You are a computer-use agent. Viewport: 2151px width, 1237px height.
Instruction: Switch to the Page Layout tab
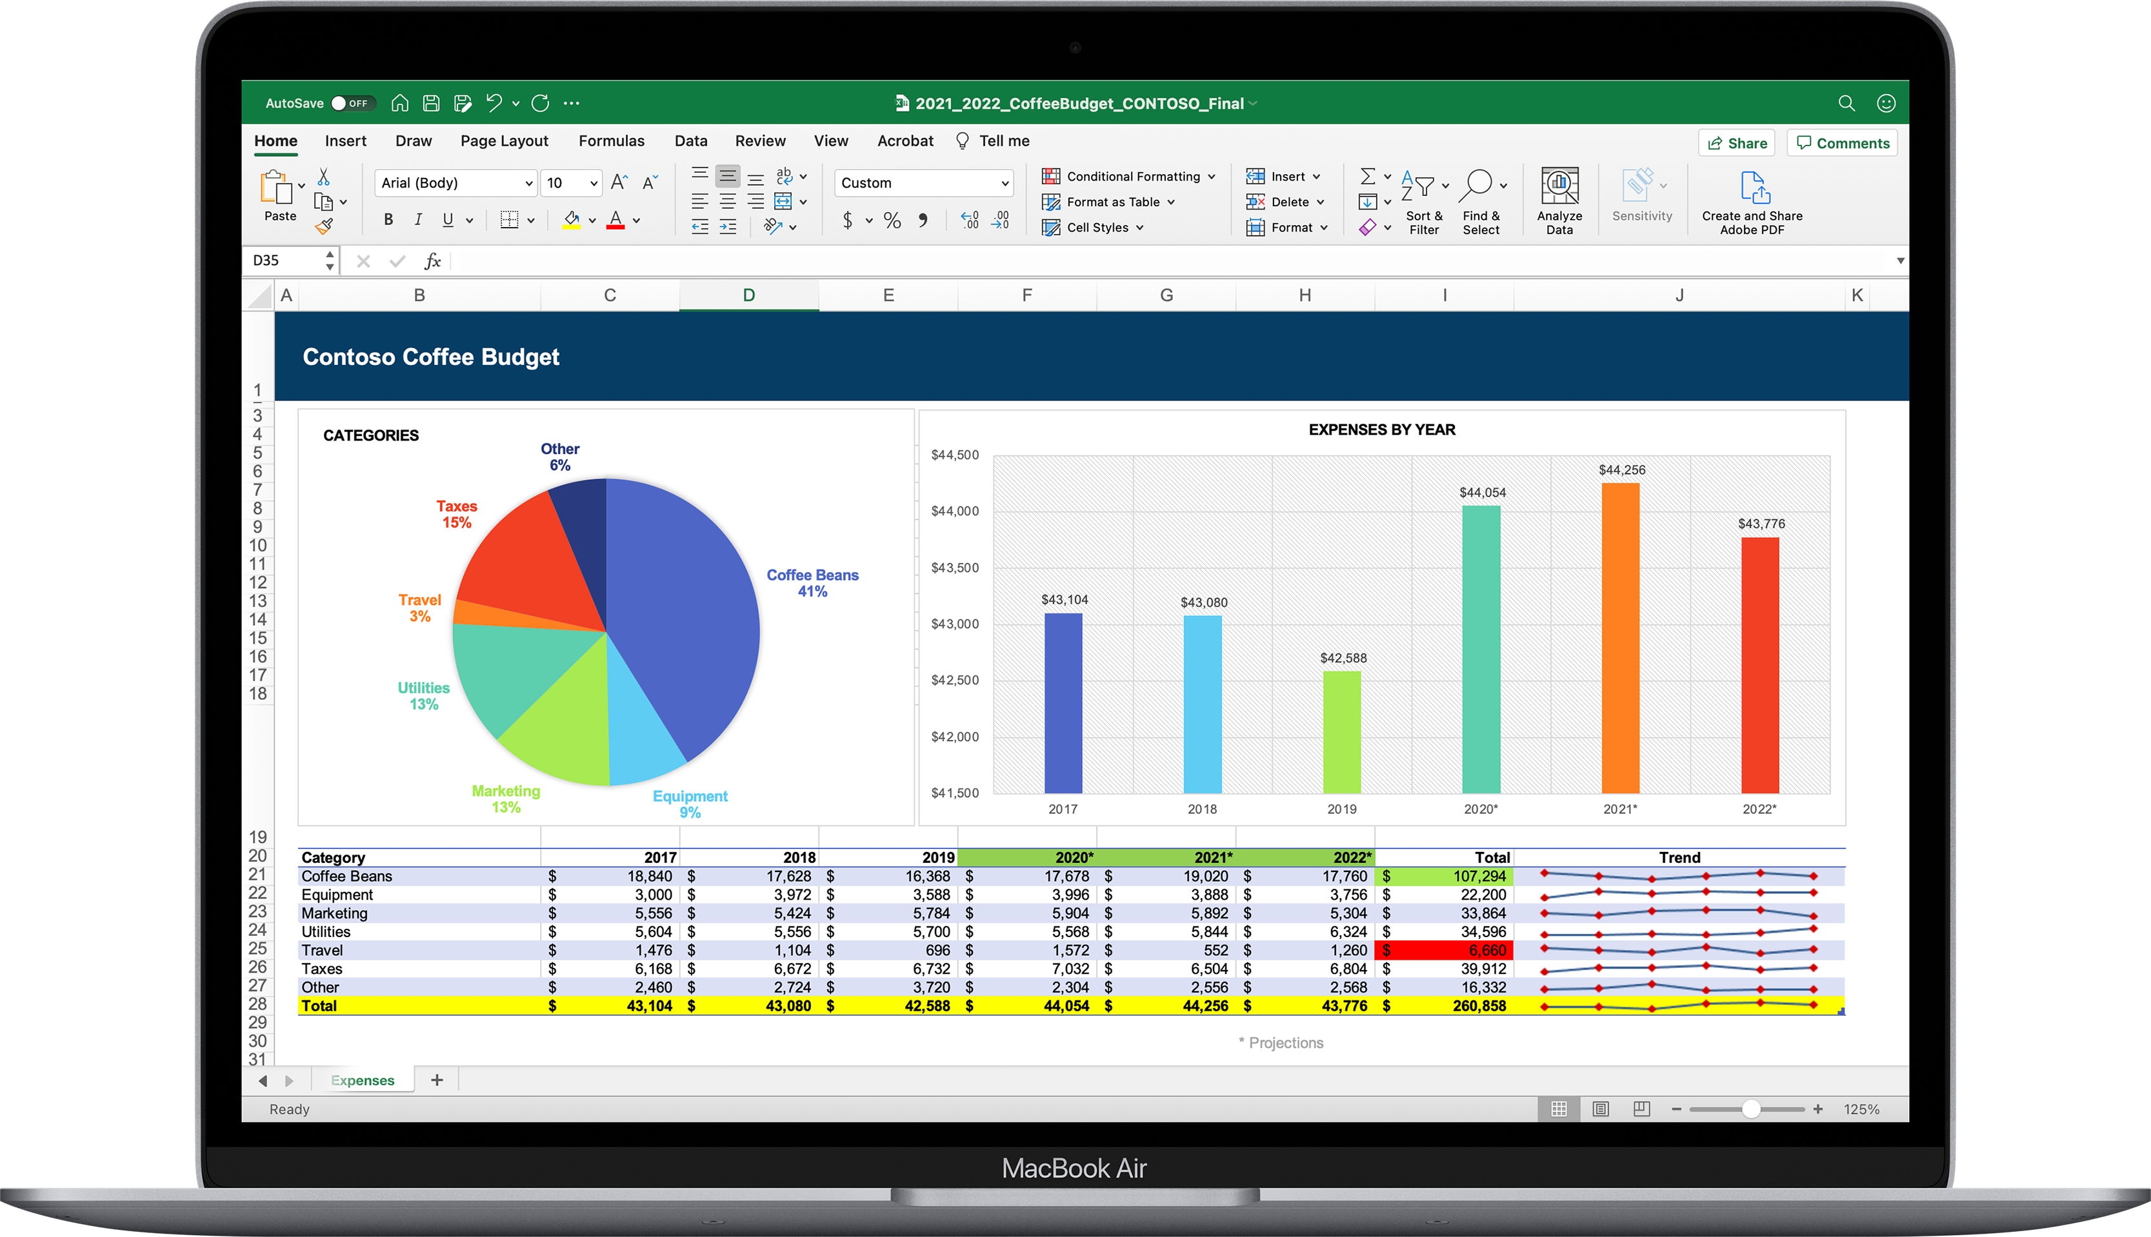coord(504,141)
